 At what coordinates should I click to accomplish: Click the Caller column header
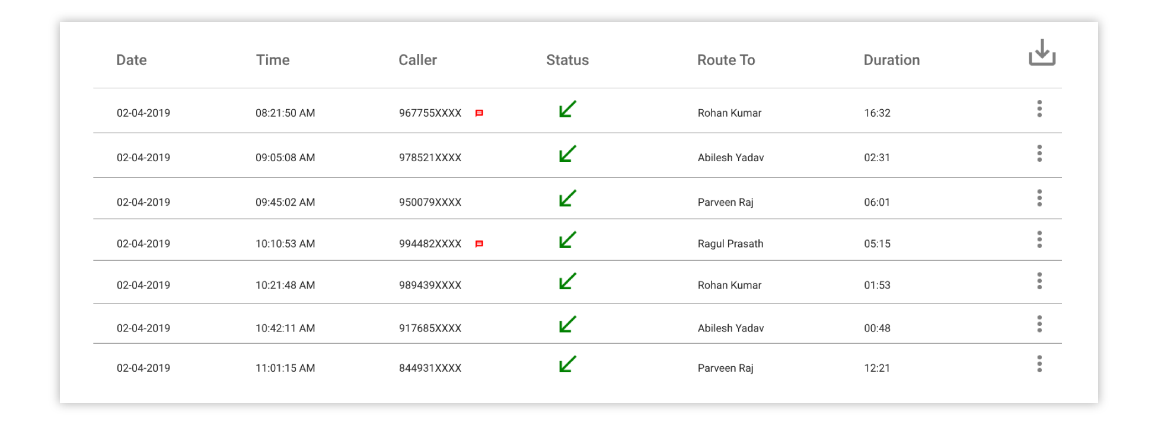coord(417,60)
